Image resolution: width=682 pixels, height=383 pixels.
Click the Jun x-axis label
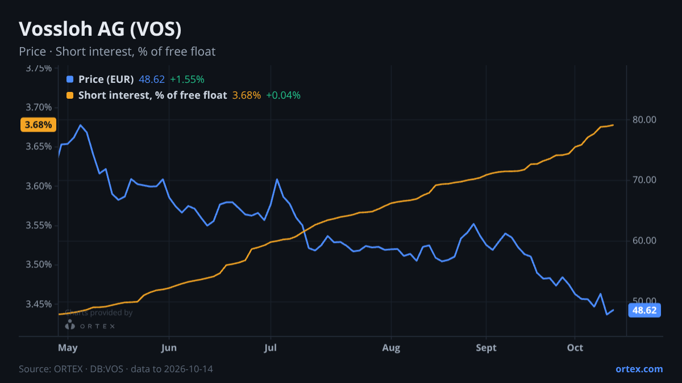(x=169, y=348)
